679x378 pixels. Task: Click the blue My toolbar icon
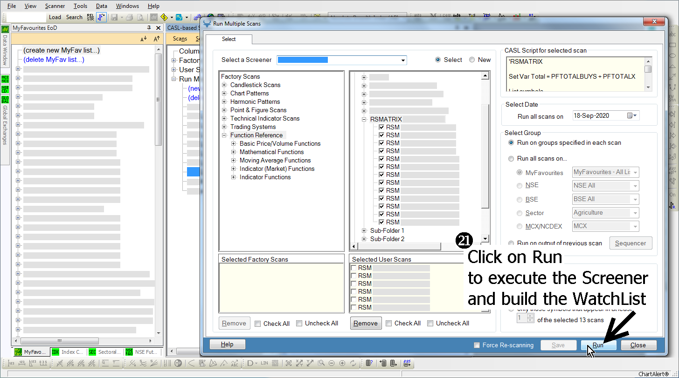[180, 17]
